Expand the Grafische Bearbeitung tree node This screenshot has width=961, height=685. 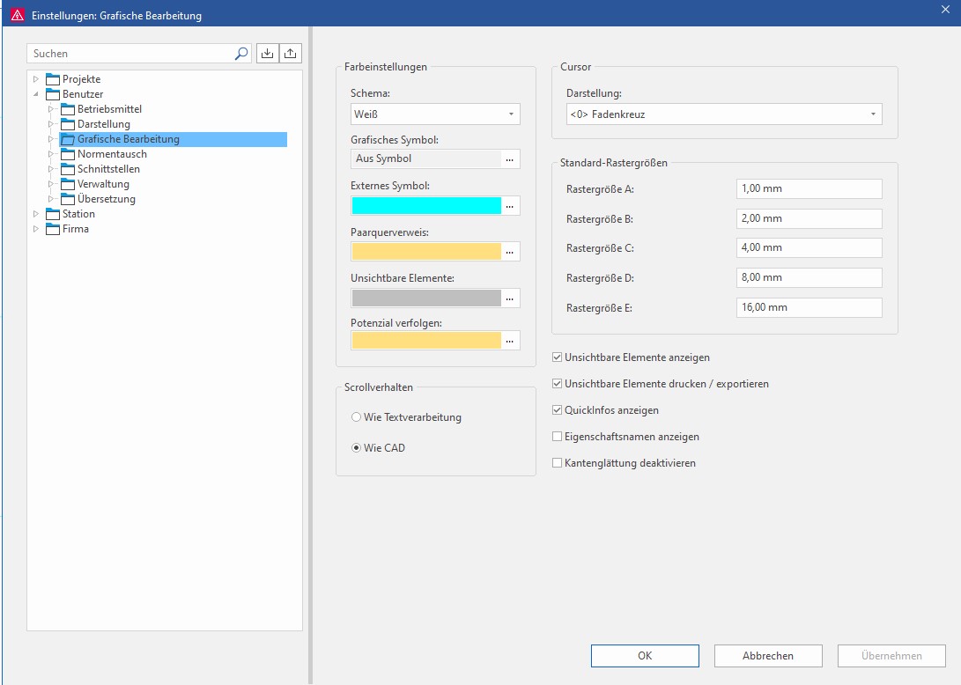coord(51,139)
